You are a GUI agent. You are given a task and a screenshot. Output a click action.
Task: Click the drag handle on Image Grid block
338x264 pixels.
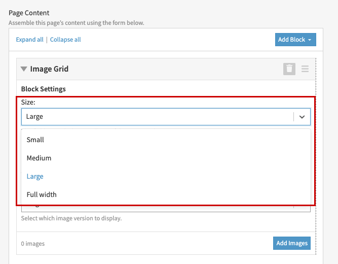[305, 69]
